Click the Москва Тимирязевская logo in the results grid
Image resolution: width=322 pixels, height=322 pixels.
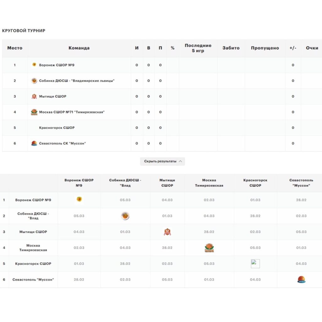(x=209, y=248)
